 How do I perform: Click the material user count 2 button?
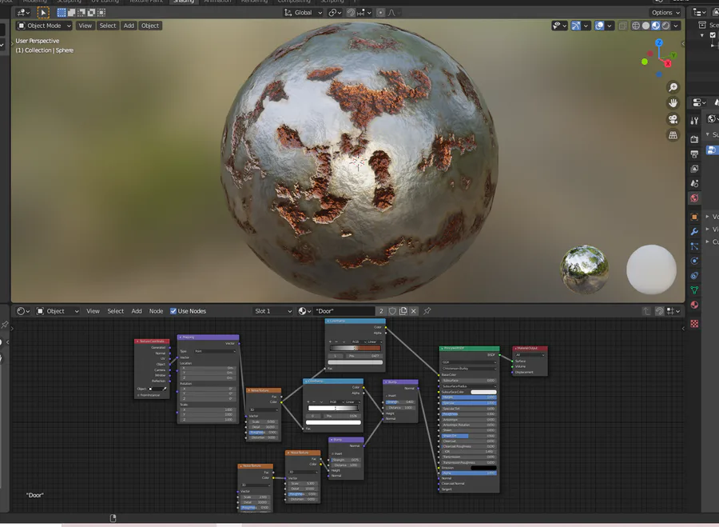coord(381,311)
